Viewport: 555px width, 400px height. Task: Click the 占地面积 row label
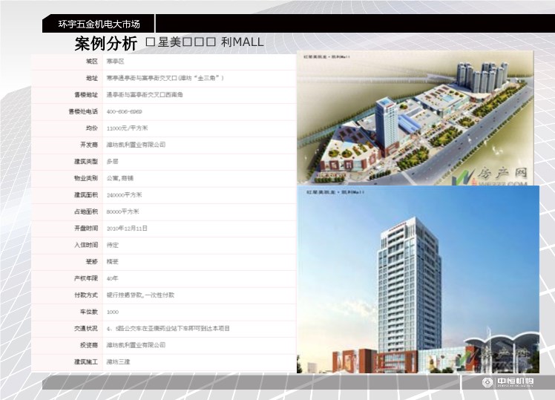click(86, 212)
